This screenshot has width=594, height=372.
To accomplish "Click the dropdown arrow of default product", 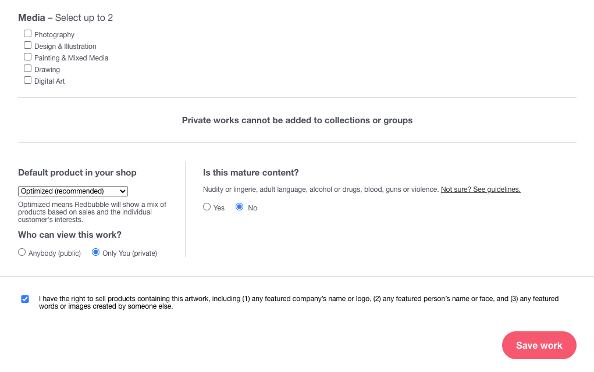I will click(122, 191).
